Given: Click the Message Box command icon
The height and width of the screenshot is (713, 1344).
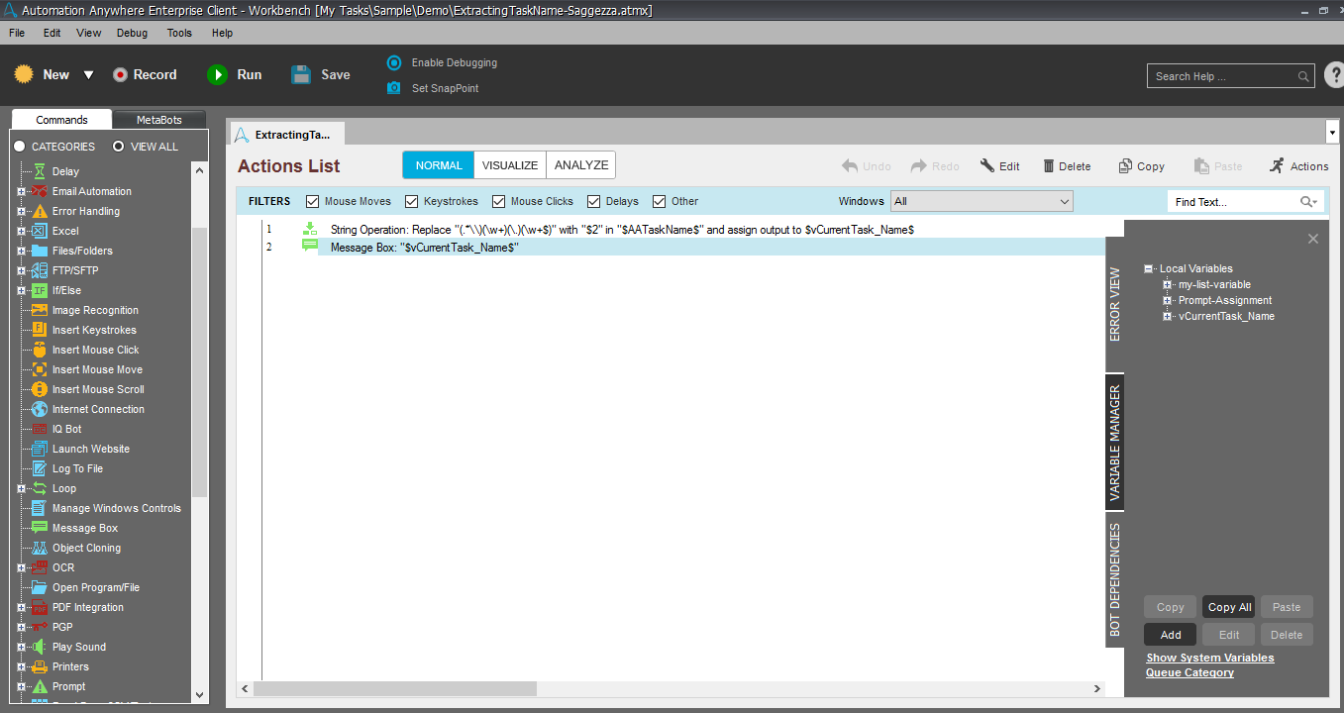Looking at the screenshot, I should [40, 528].
